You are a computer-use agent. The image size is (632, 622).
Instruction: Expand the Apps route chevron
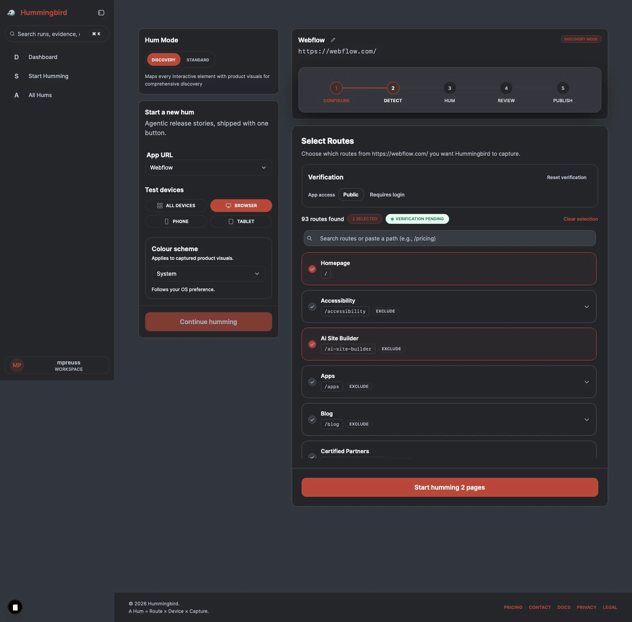pyautogui.click(x=587, y=382)
